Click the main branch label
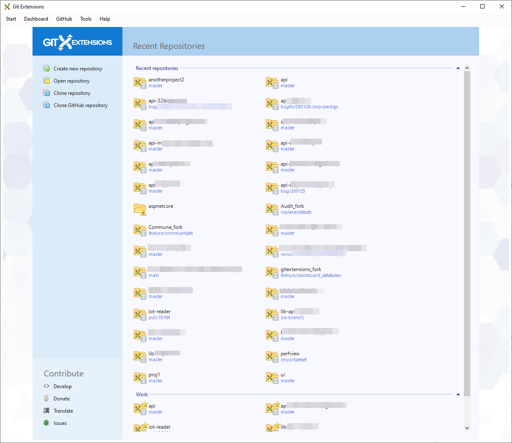This screenshot has width=512, height=443. (x=154, y=275)
